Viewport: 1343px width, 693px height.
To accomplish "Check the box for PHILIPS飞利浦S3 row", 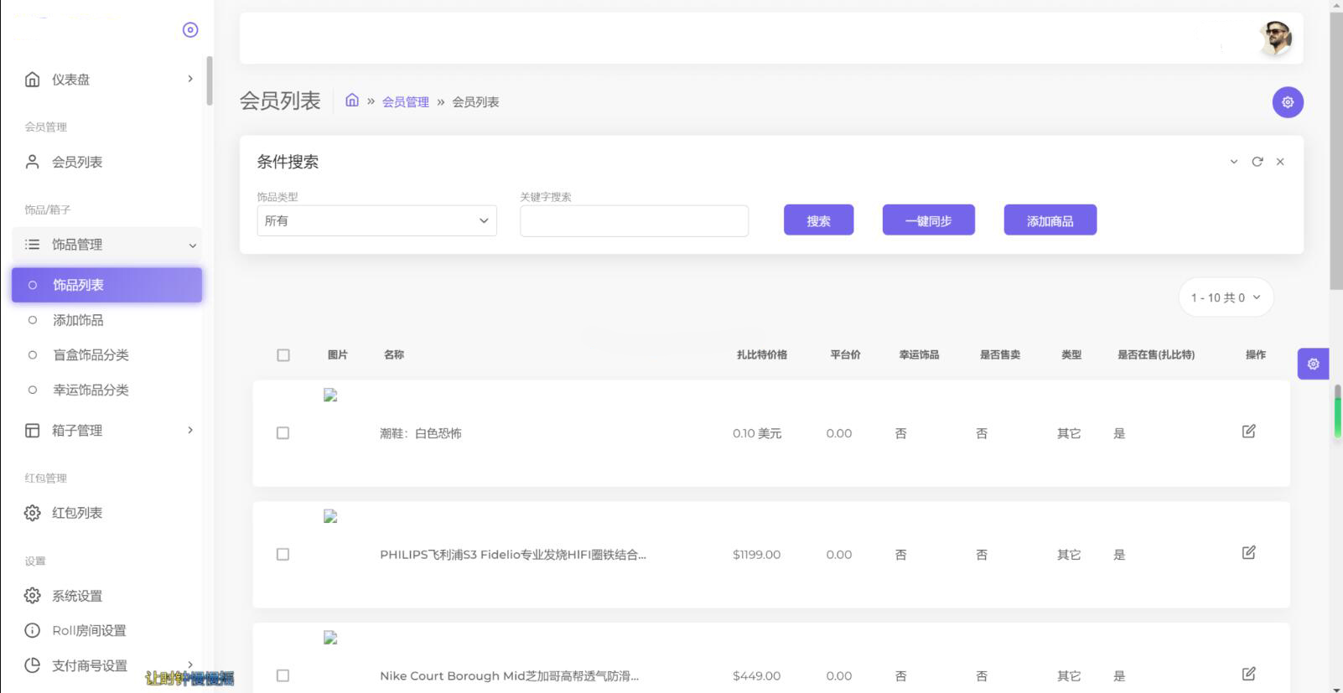I will click(x=283, y=555).
